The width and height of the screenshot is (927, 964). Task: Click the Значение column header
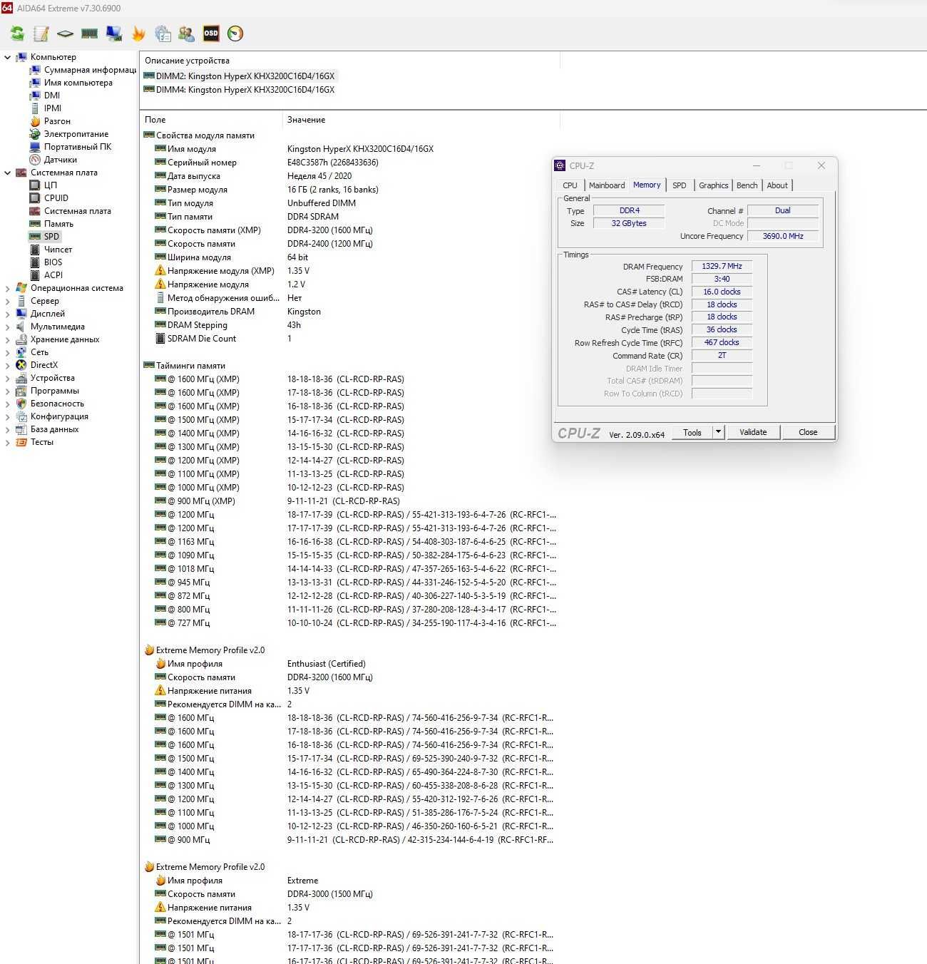(421, 120)
